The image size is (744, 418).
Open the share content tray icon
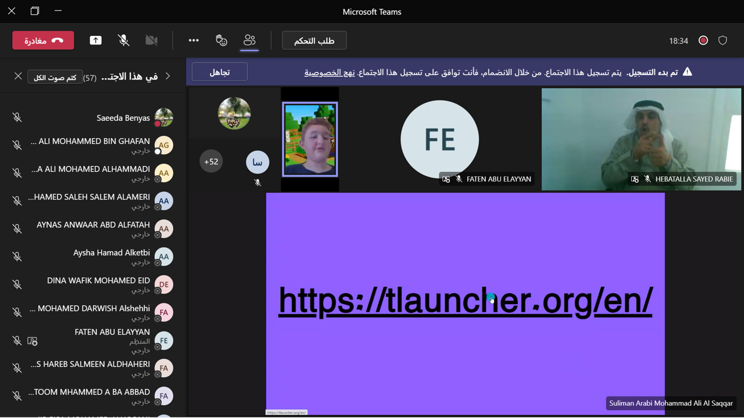pyautogui.click(x=95, y=41)
